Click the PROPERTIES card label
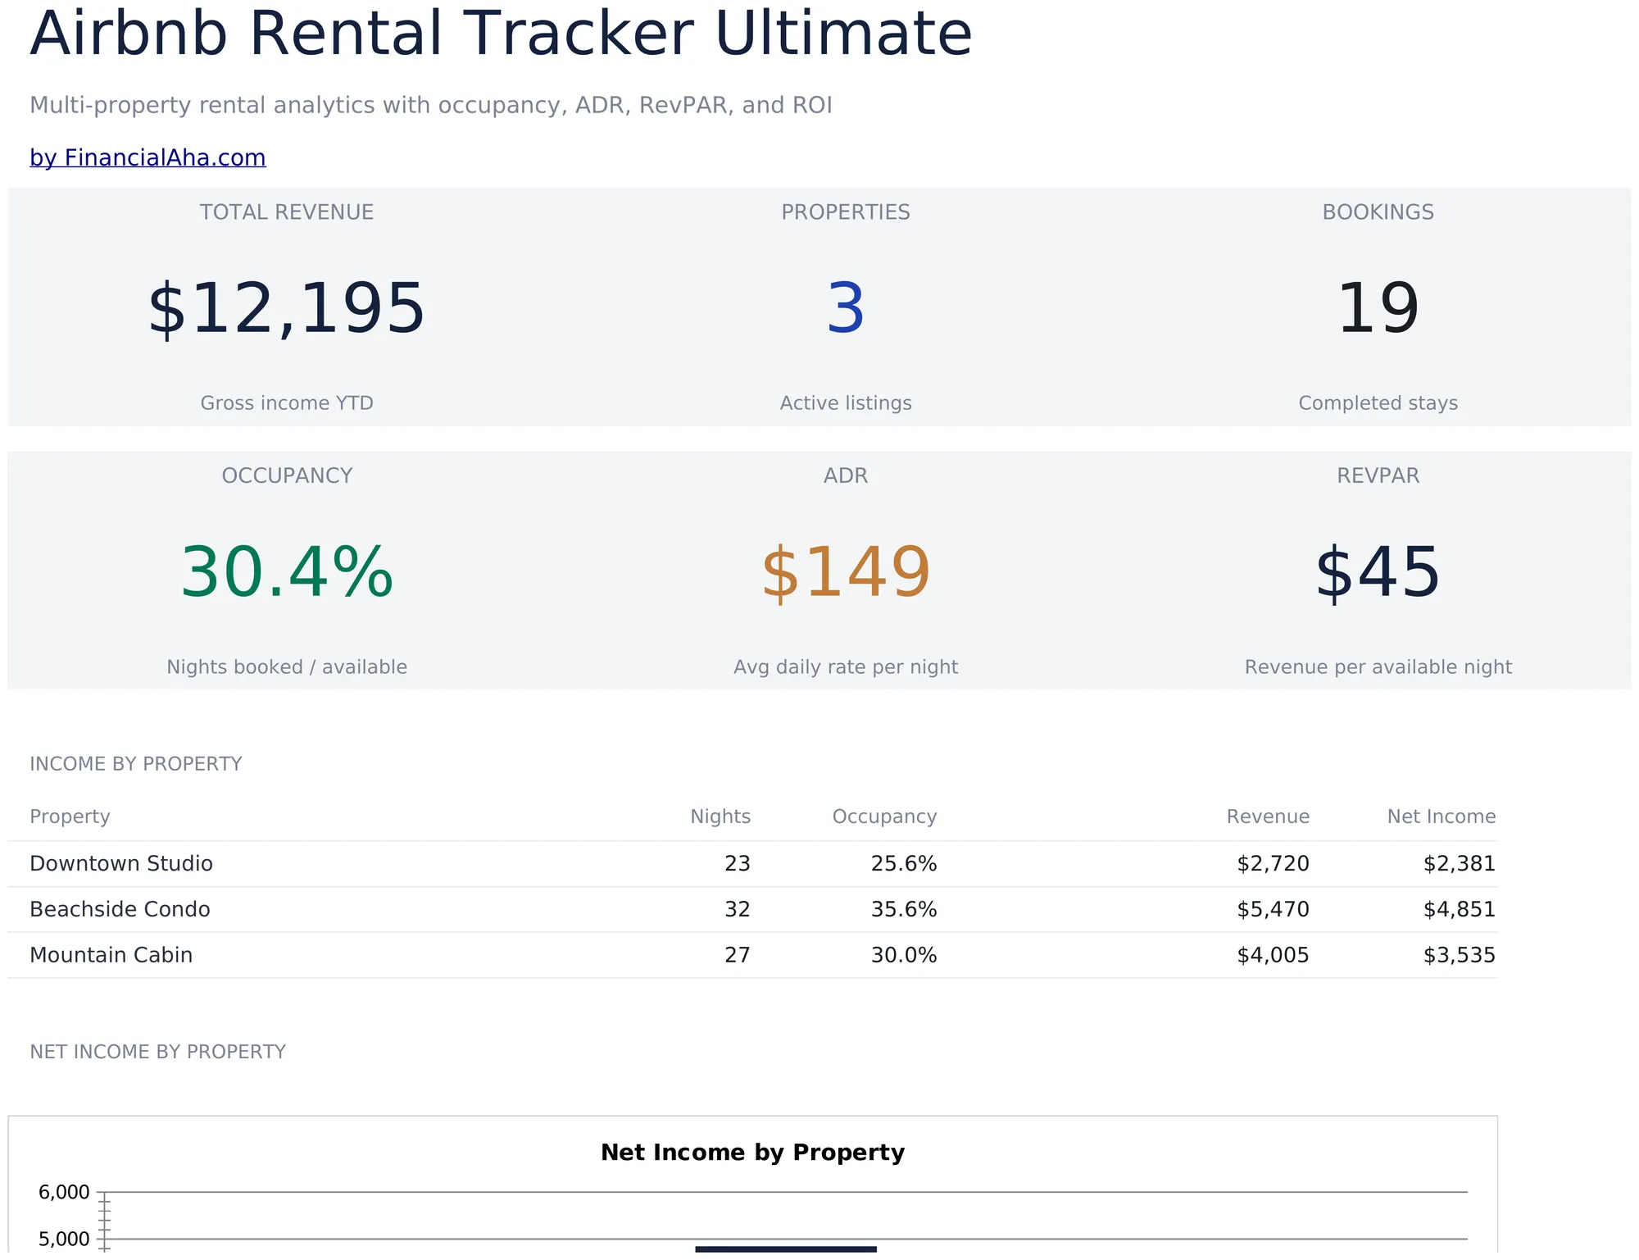 846,212
